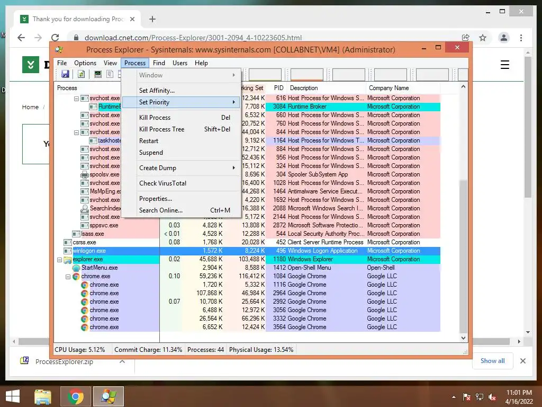Collapse the explorer.exe process tree

point(59,260)
